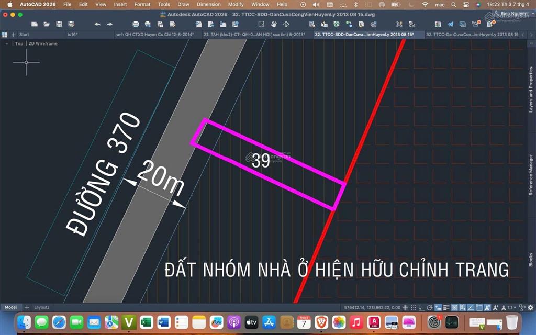Screen dimensions: 536x335
Task: Open the Dimension menu
Action: pos(208,4)
